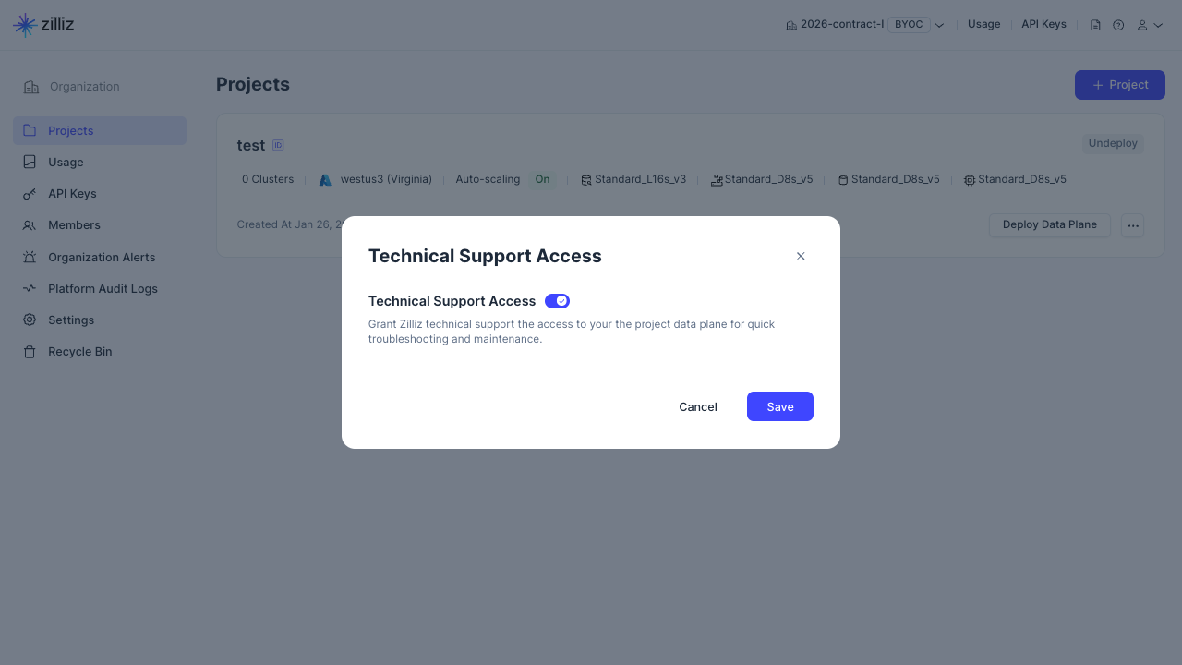Open the project more options menu
The image size is (1182, 665).
coord(1133,225)
